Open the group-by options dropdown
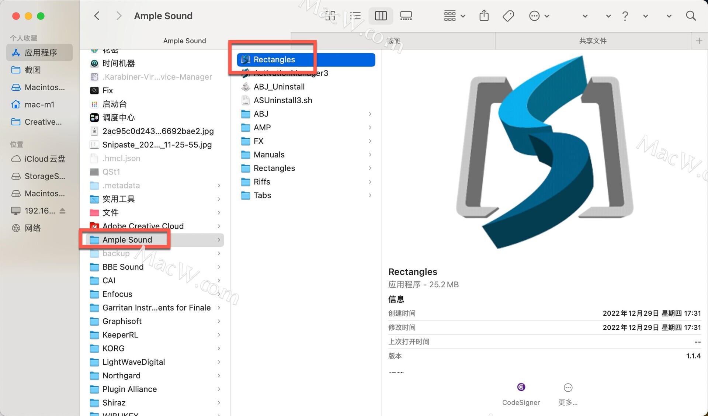Screen dimensions: 708x416 pos(454,16)
